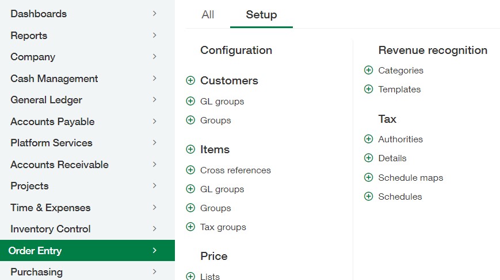
Task: Open the Schedules link under Tax
Action: [400, 197]
